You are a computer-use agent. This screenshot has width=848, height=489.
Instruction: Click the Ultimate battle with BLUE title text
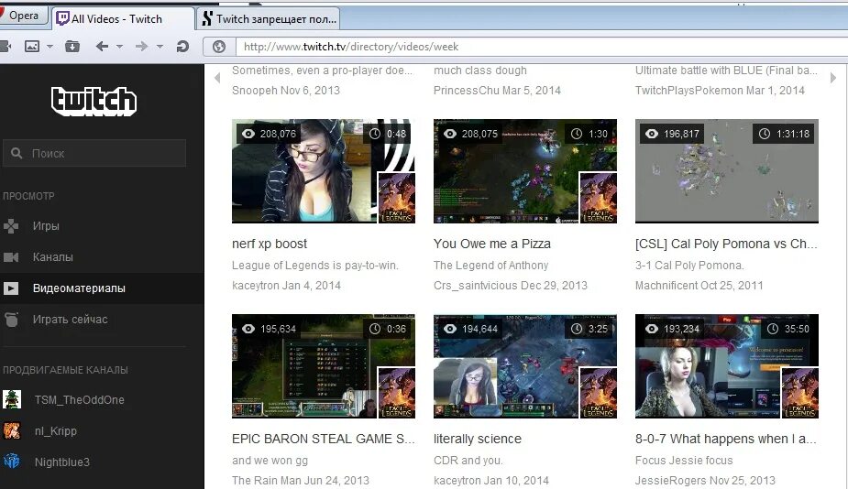[726, 71]
